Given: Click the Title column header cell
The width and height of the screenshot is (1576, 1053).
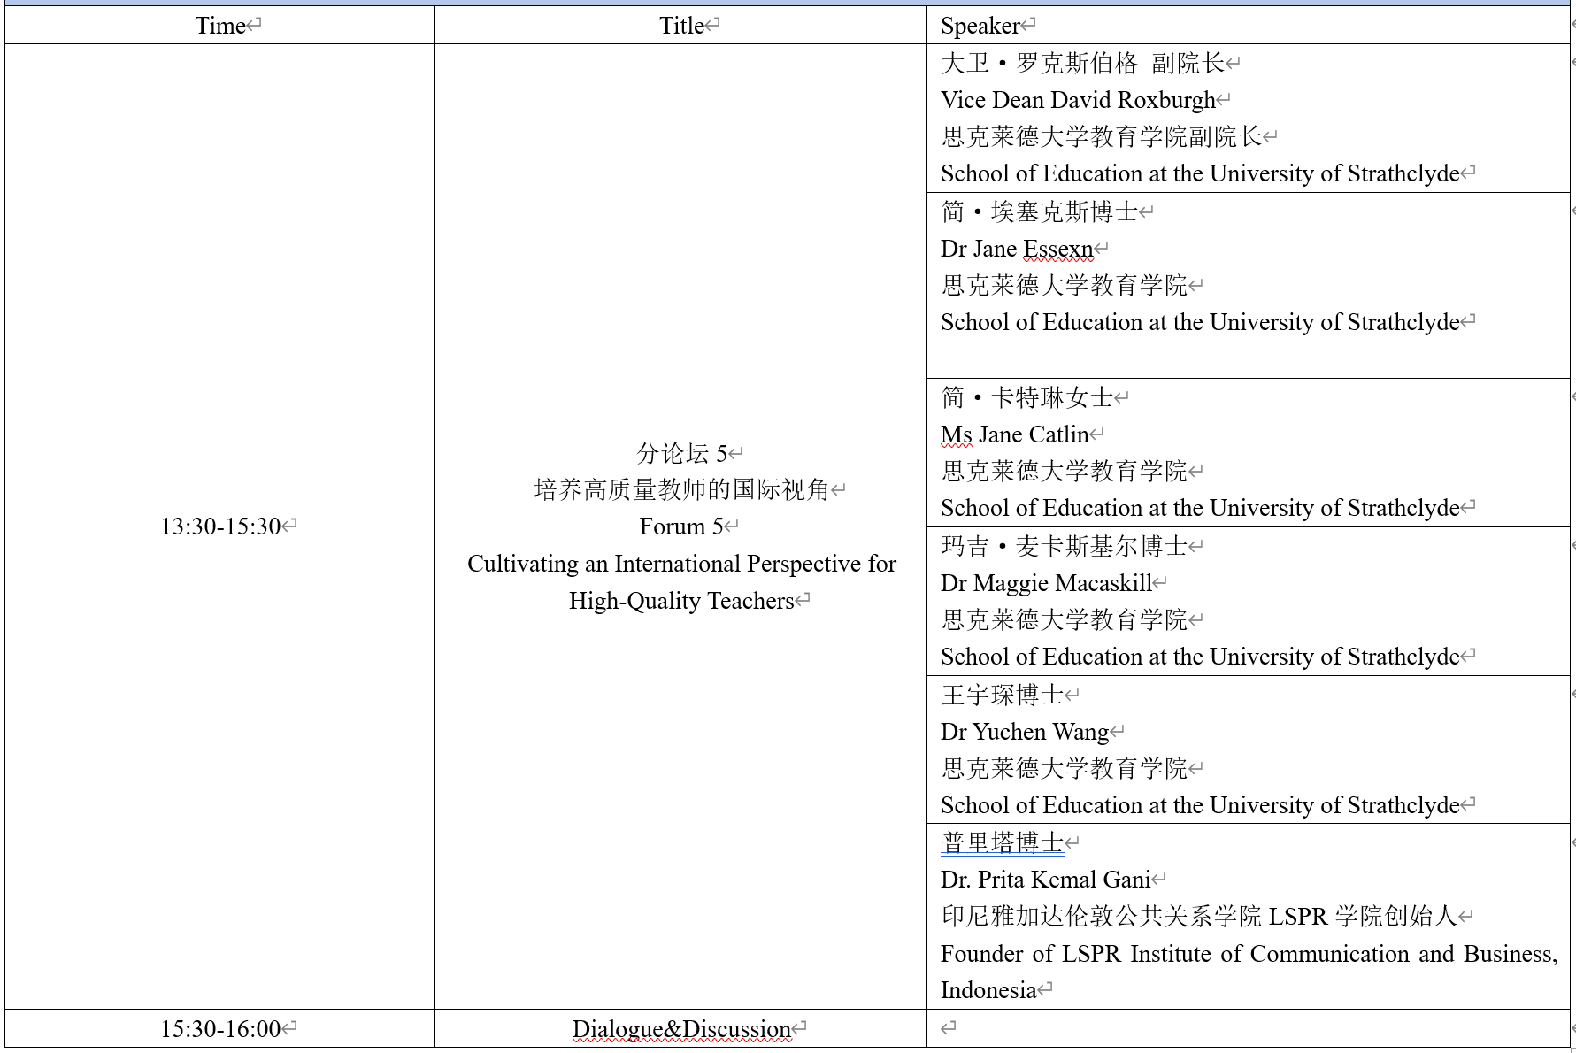Looking at the screenshot, I should pyautogui.click(x=681, y=26).
